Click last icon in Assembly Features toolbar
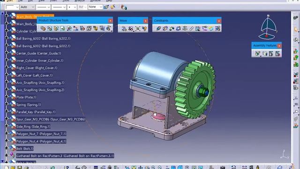The image size is (300, 169). 278,54
